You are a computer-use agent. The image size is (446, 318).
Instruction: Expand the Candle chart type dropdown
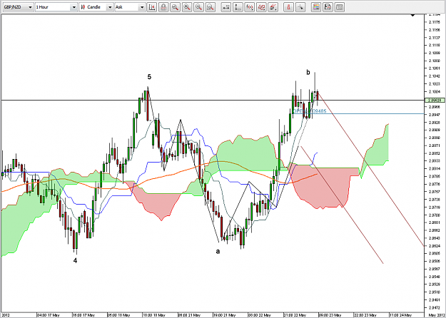point(96,7)
